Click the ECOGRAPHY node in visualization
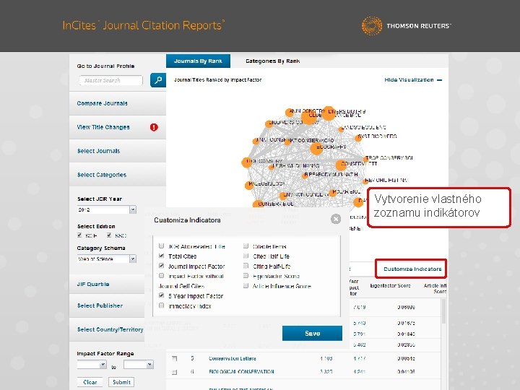This screenshot has height=390, width=520. [316, 148]
